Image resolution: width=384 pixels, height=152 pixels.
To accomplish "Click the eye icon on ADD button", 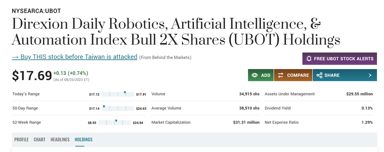I will pyautogui.click(x=254, y=75).
